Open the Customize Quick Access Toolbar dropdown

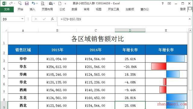65,4
